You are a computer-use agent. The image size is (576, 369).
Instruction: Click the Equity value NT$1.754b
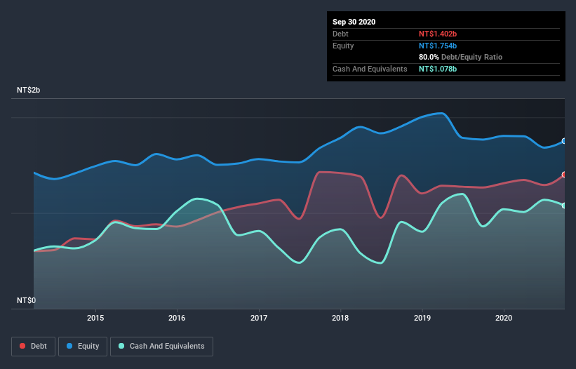click(x=438, y=46)
